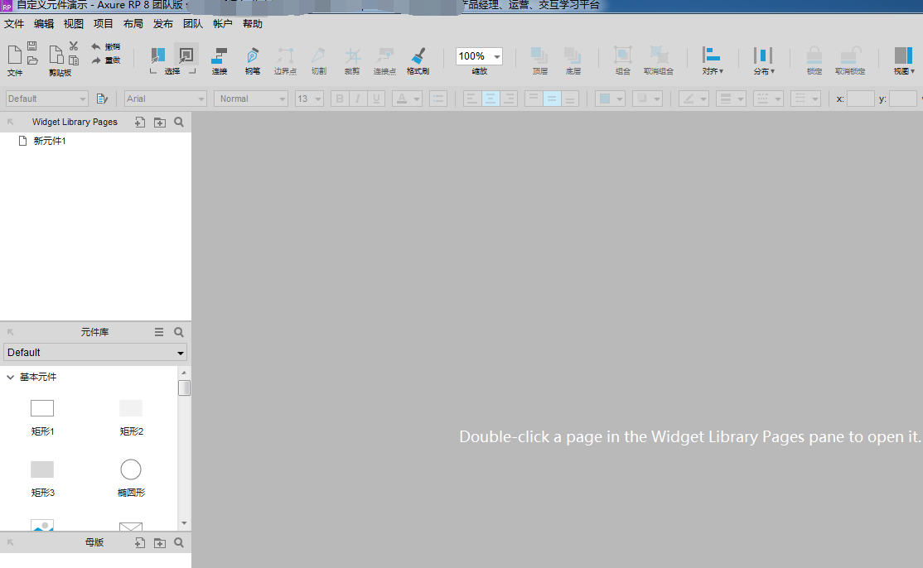Select the 新元件1 page
The width and height of the screenshot is (923, 568).
pyautogui.click(x=49, y=142)
